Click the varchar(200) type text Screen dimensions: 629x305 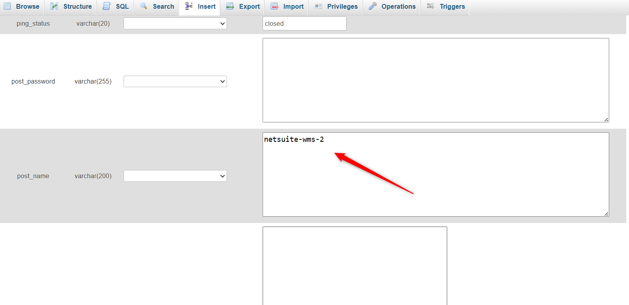pos(93,176)
